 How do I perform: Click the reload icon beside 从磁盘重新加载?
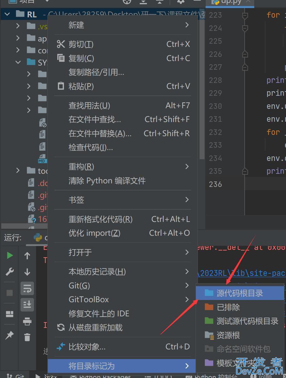[61, 327]
